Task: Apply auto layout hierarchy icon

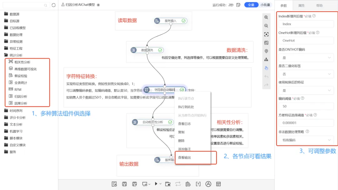Action: pos(266,59)
